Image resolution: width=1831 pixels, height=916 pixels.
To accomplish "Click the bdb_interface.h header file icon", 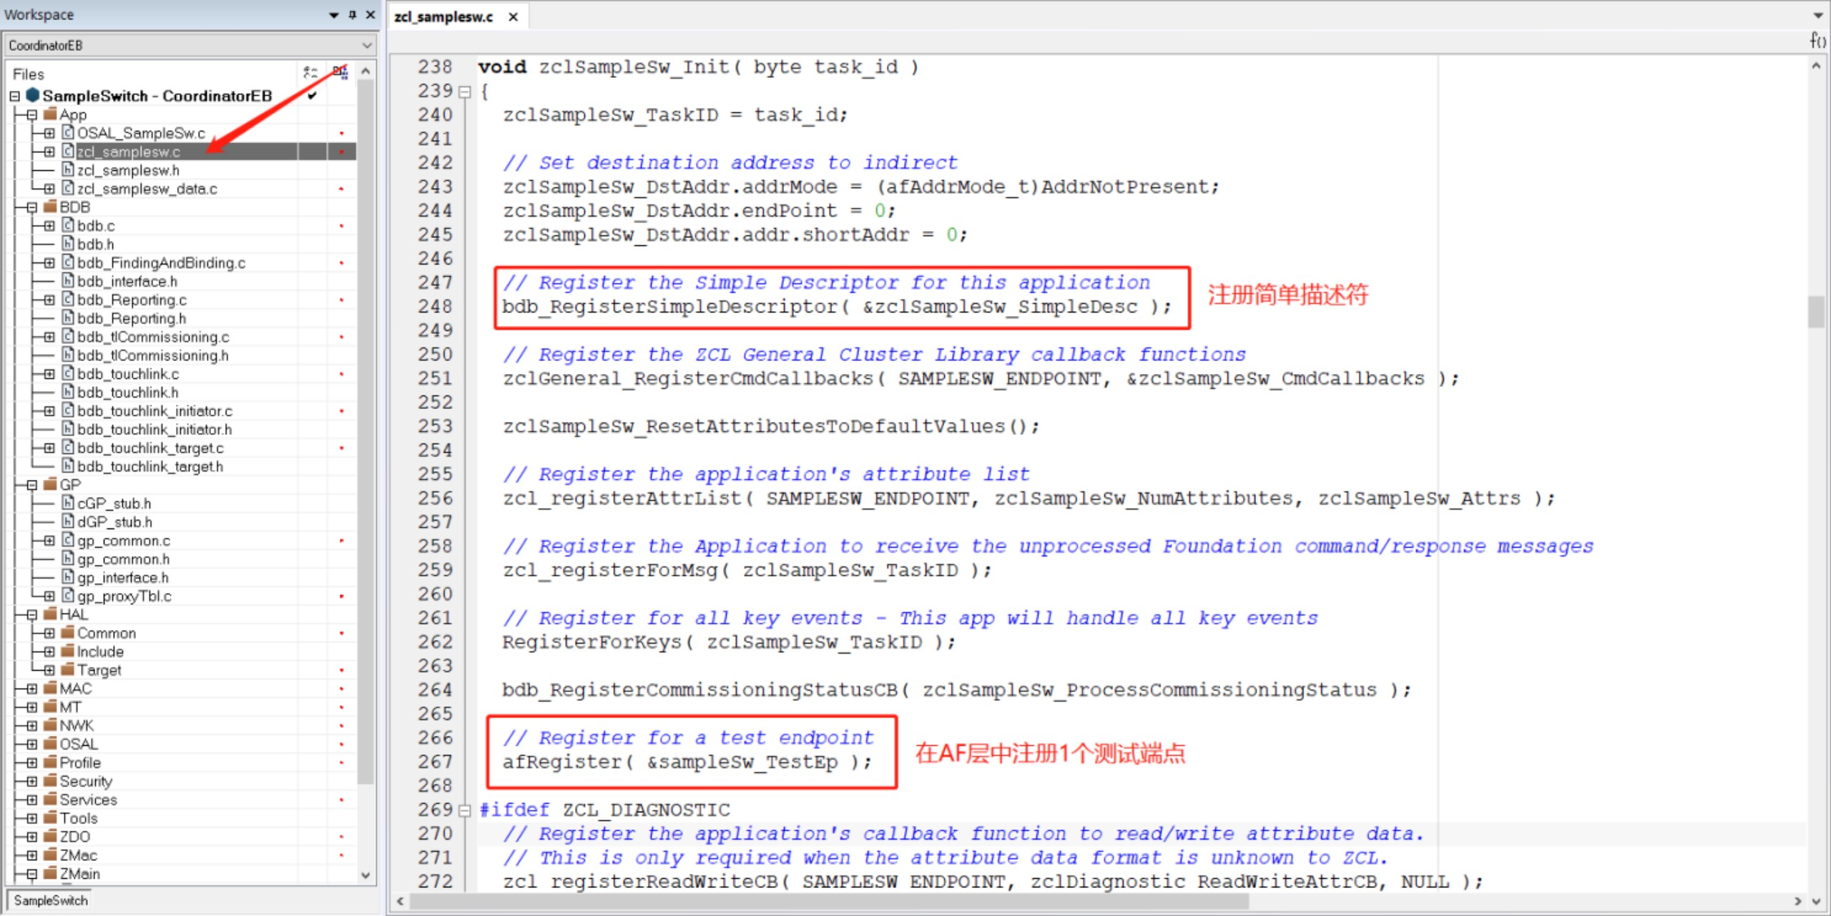I will tap(68, 281).
